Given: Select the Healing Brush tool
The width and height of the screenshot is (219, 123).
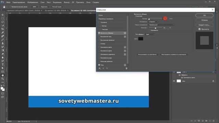Looking at the screenshot, I should click(x=2, y=36).
